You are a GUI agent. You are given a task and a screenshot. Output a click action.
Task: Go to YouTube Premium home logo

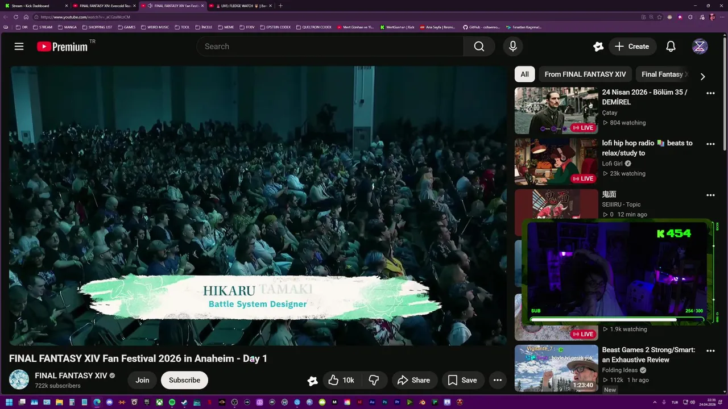click(63, 47)
